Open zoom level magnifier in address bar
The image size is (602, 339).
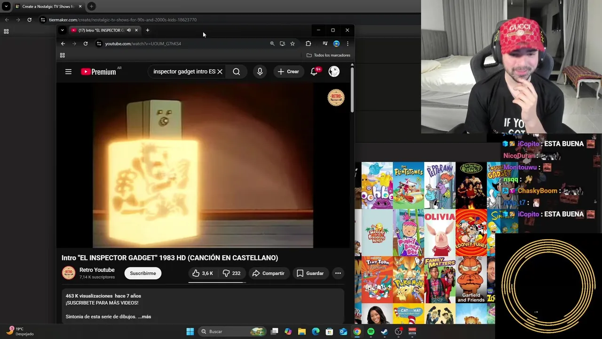(272, 44)
